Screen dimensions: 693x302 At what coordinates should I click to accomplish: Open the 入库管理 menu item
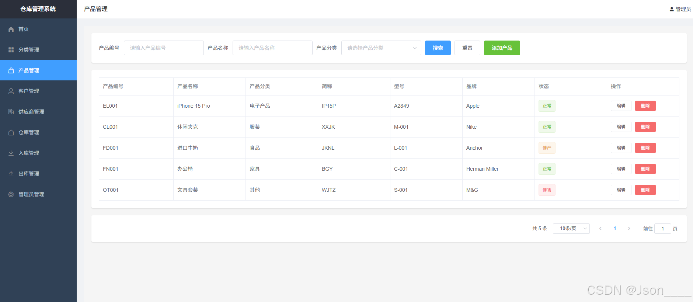click(x=38, y=153)
